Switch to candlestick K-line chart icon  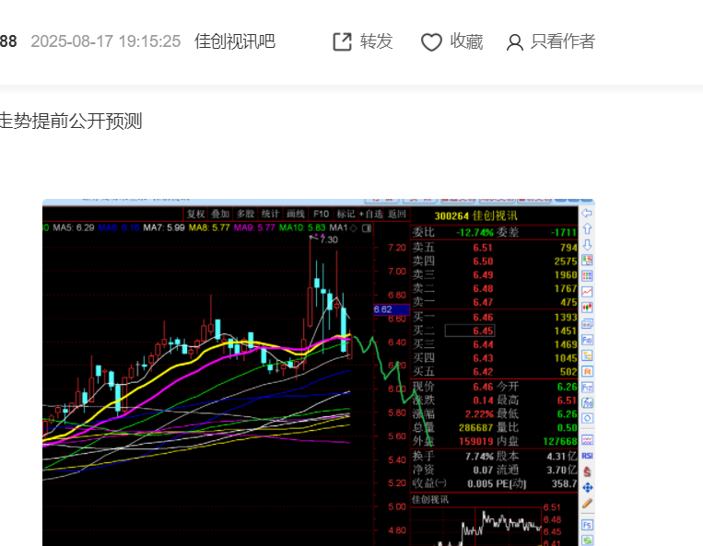(587, 308)
